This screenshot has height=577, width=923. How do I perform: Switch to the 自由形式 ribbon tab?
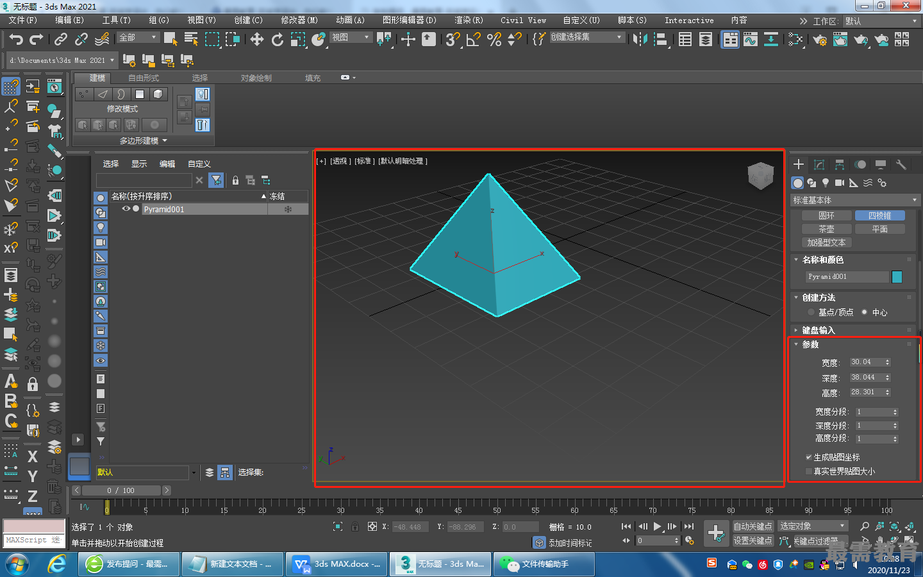pos(144,78)
